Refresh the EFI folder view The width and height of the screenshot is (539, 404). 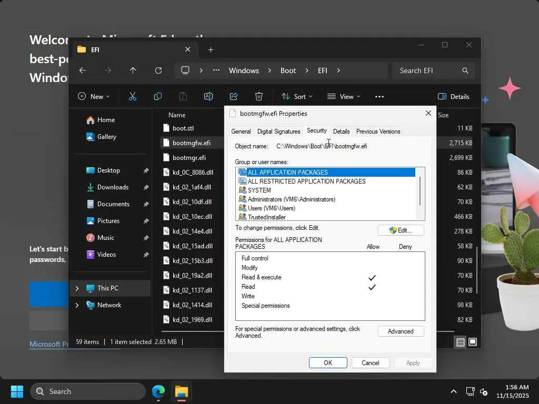click(x=158, y=70)
